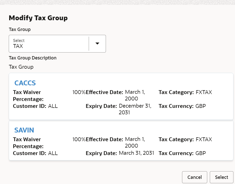The image size is (235, 184).
Task: Select the CACCS tax group card
Action: (x=121, y=96)
